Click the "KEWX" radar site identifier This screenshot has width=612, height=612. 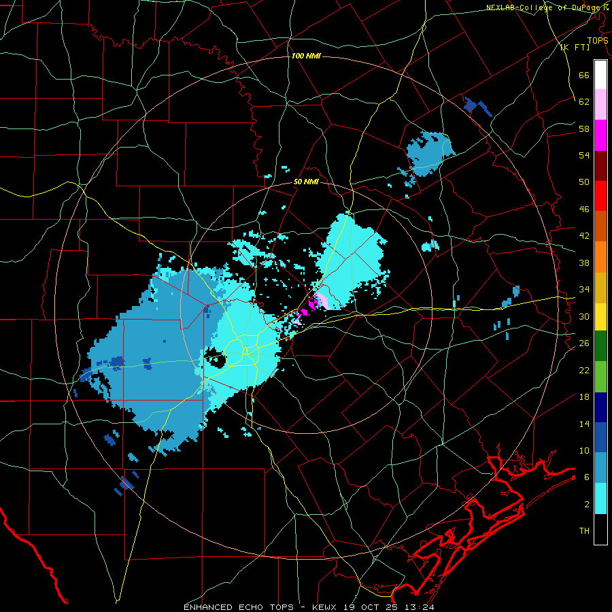tap(326, 607)
